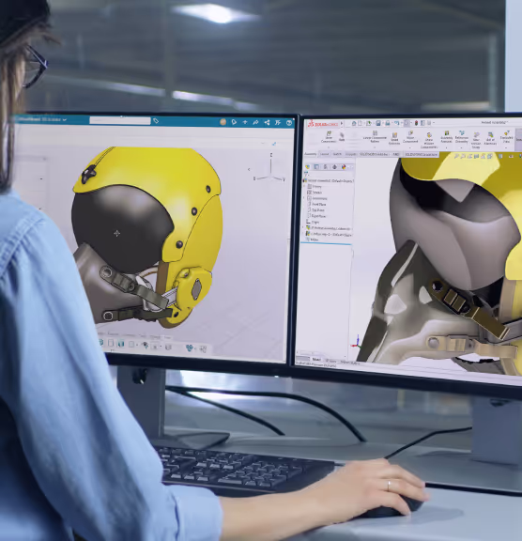Open the DisplayManager color-wheel tab icon

[344, 167]
